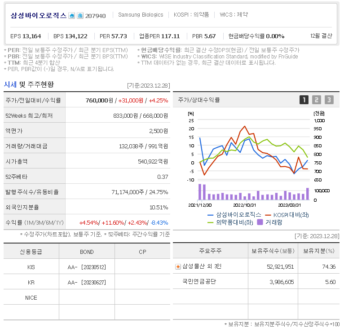
Task: Click the 12월 결산 label
Action: click(x=321, y=36)
